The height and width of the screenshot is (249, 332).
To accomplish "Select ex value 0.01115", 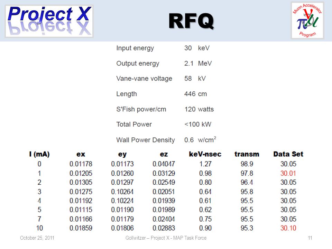I will 81,210.
